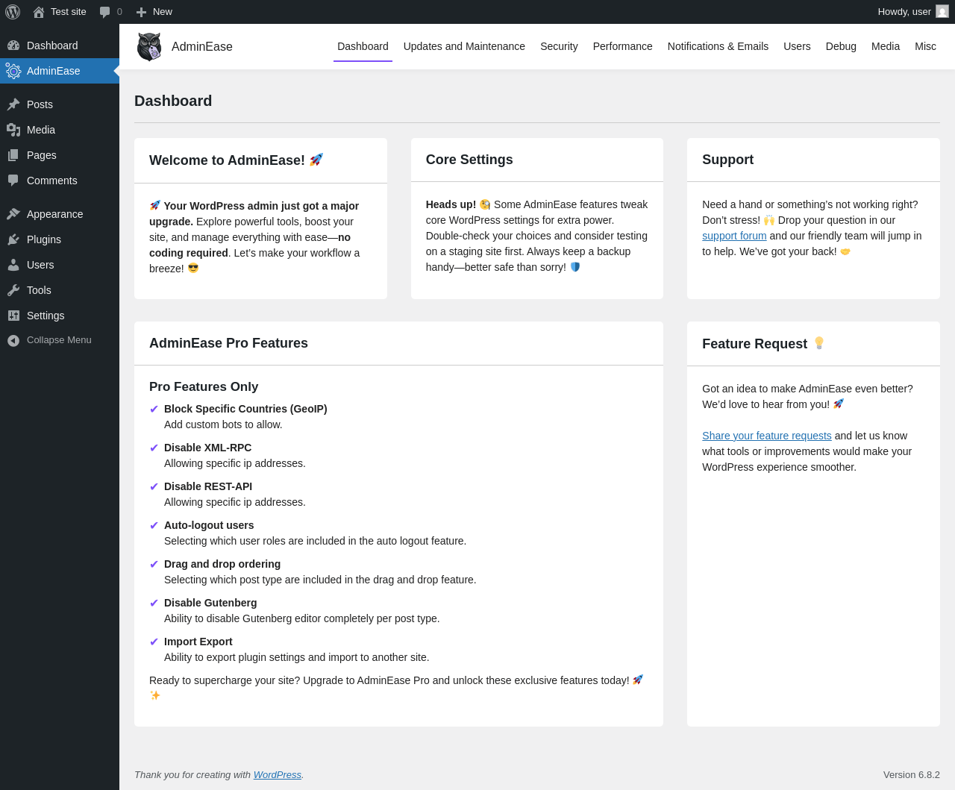The image size is (955, 790).
Task: Click Block Specific Countries (GeoIP) feature
Action: (x=245, y=409)
